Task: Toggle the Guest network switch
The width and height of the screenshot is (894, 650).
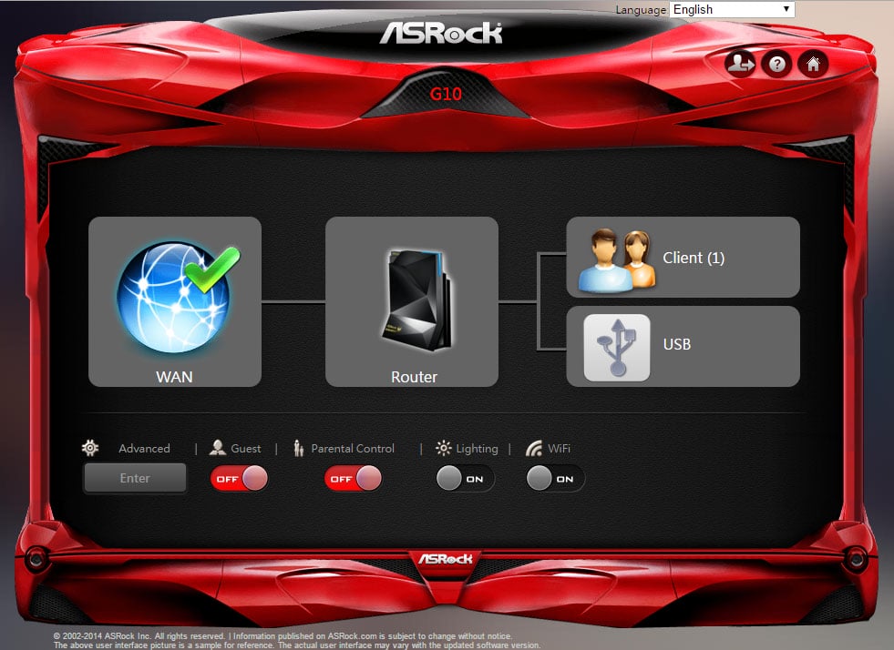Action: click(x=239, y=479)
